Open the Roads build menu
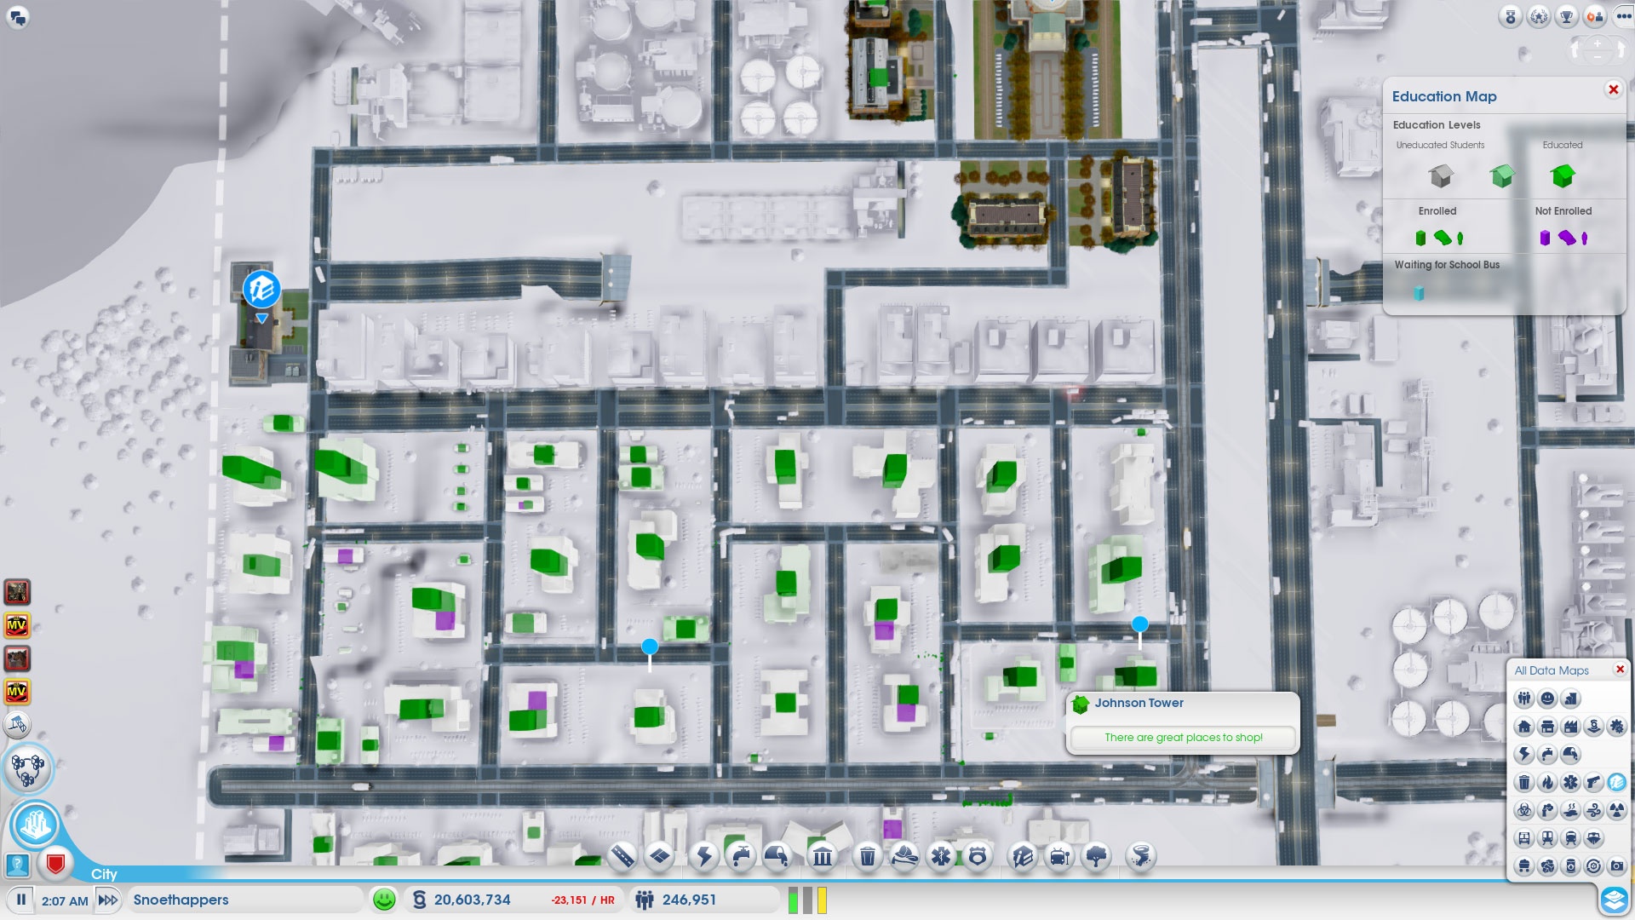 [622, 855]
